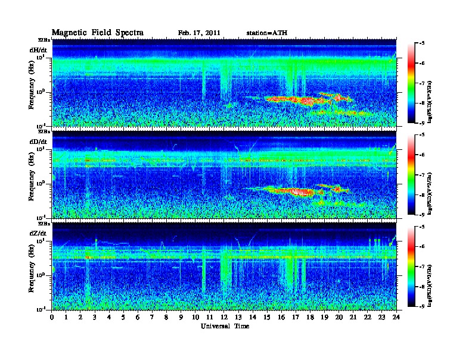Click the '0' tick on Universal Time axis
The width and height of the screenshot is (472, 364).
pos(52,318)
